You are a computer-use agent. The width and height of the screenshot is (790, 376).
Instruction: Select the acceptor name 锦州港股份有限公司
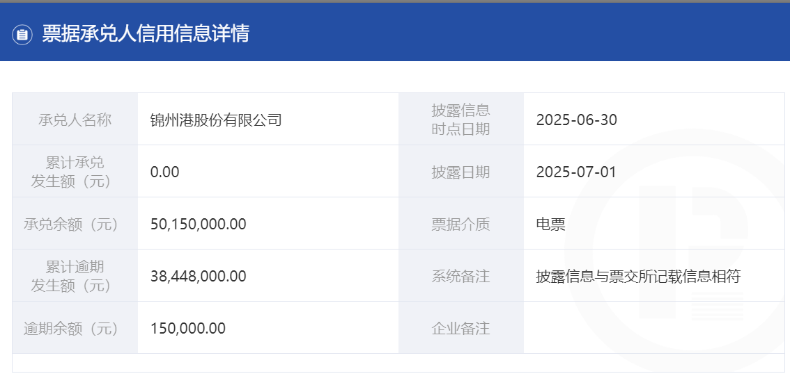[x=216, y=120]
